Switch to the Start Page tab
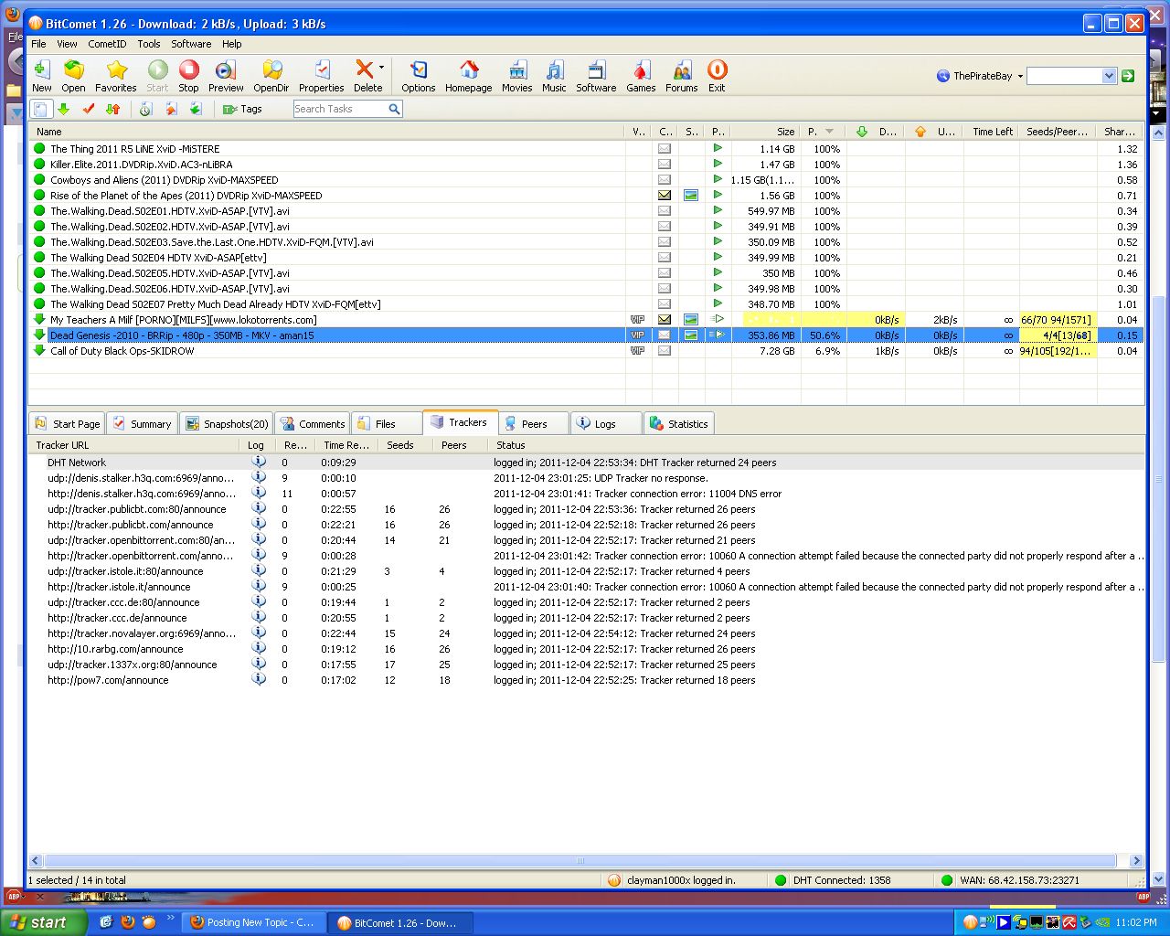 click(x=67, y=424)
